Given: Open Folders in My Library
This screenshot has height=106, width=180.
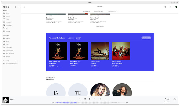Looking at the screenshot, I should pos(8,57).
